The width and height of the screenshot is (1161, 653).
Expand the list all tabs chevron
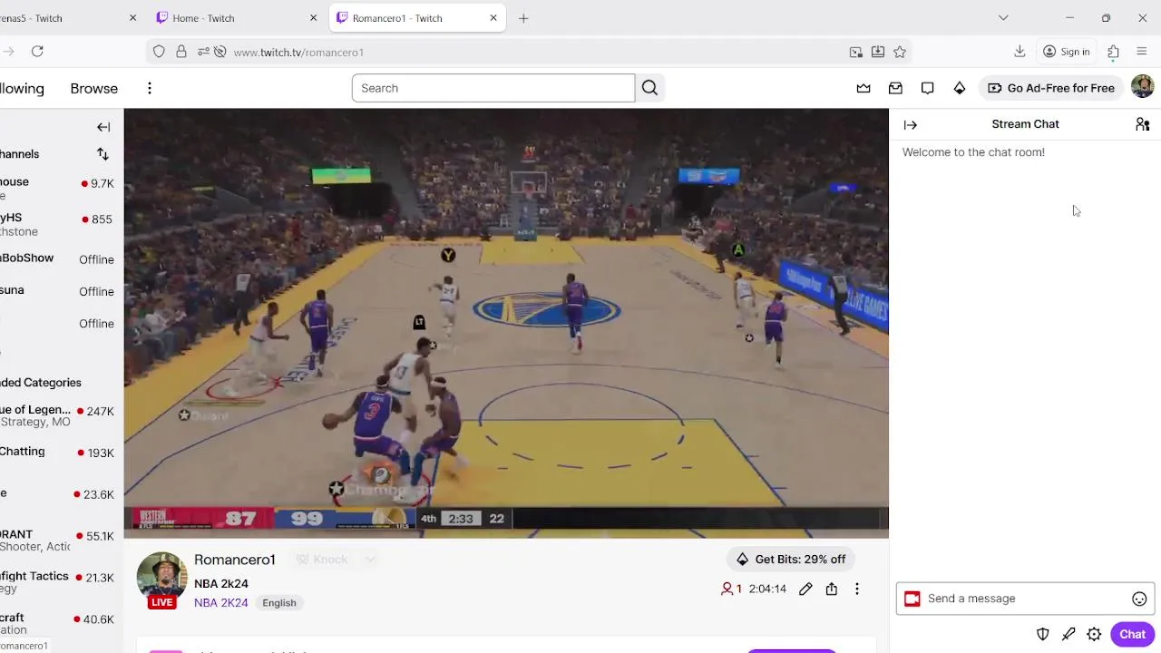tap(1003, 18)
